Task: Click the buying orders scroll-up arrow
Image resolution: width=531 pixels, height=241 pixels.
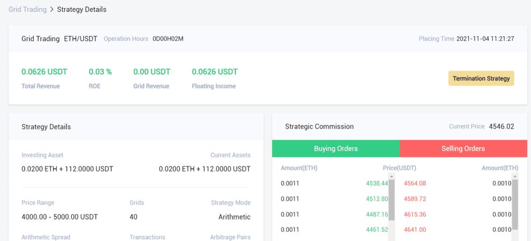Action: (x=392, y=176)
